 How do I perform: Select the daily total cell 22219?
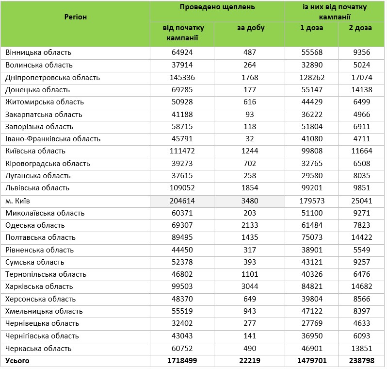point(251,361)
